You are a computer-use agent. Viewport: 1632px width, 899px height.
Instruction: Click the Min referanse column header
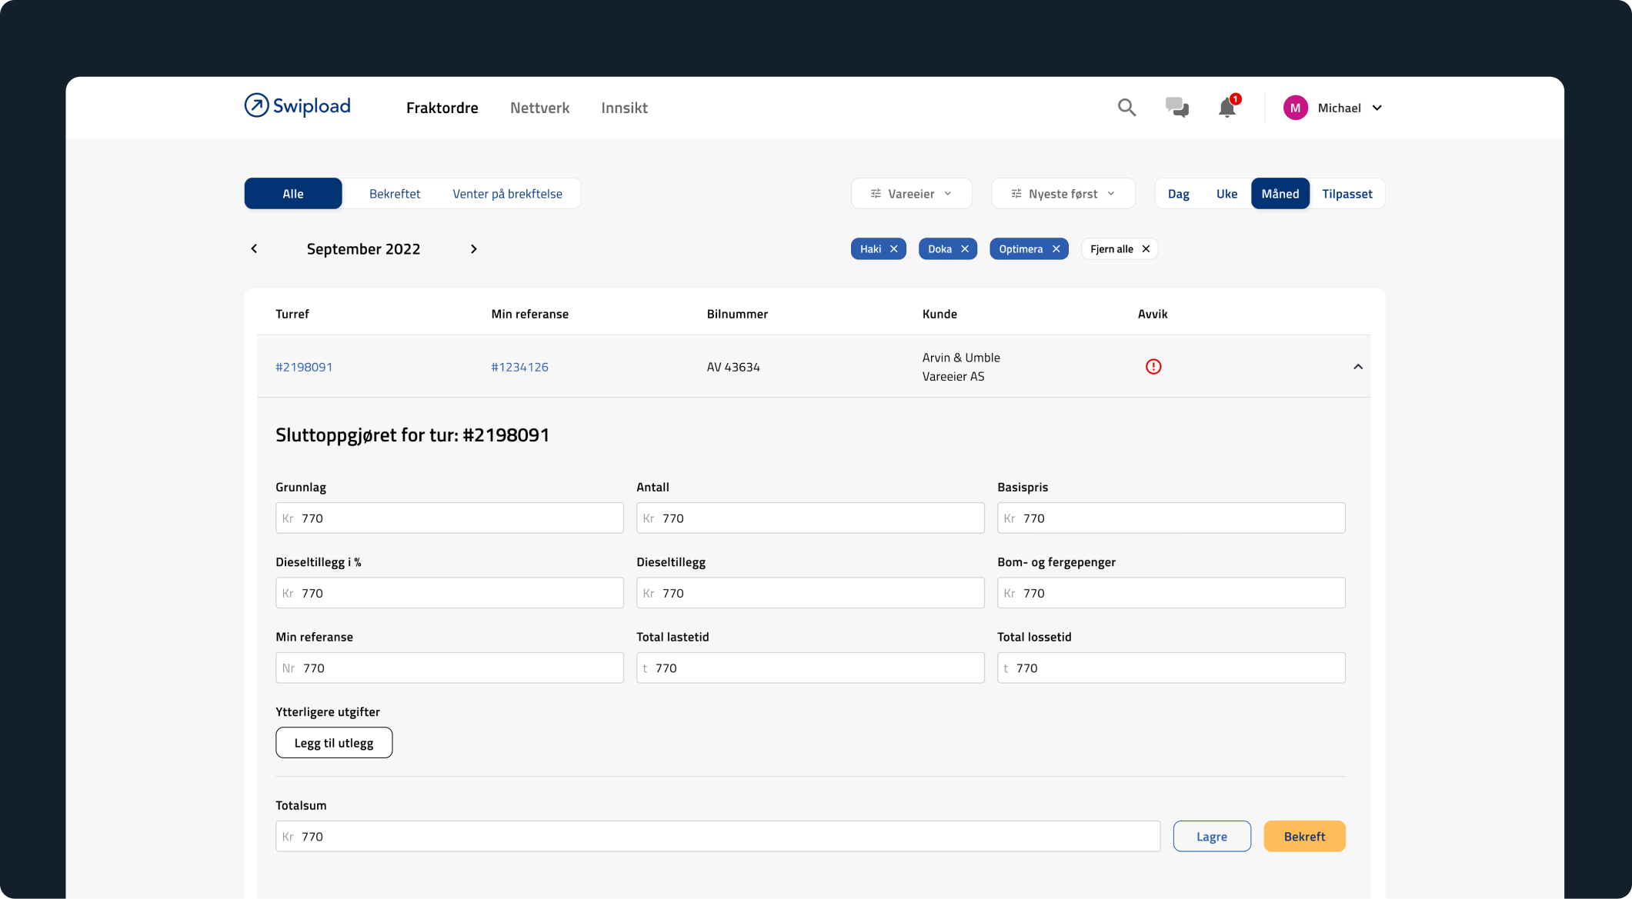[529, 314]
